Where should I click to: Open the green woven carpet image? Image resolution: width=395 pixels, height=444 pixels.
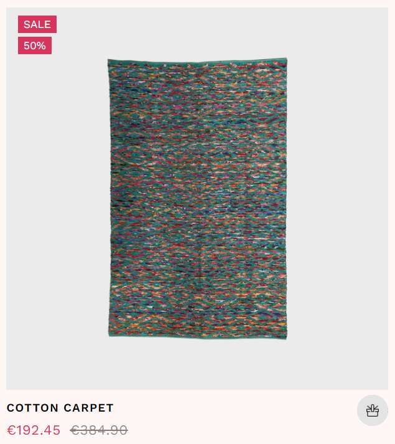click(198, 198)
